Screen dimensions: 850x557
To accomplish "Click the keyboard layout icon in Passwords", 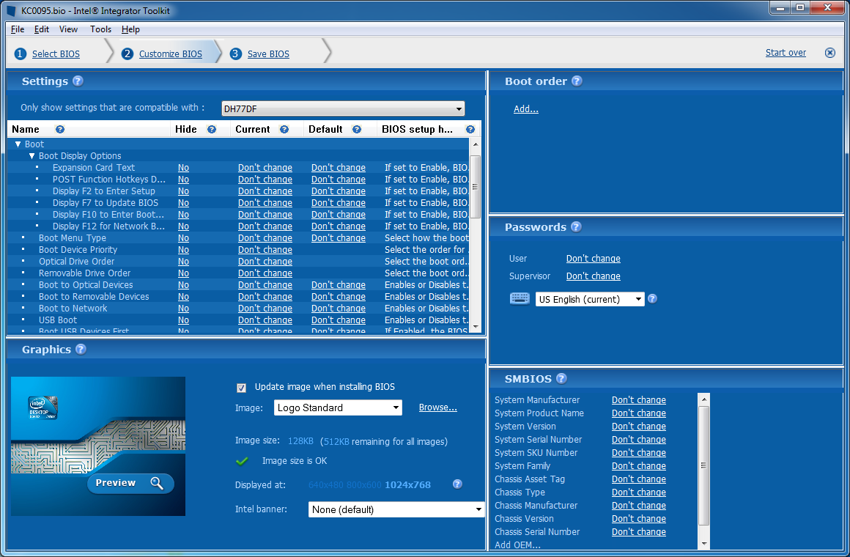I will coord(520,299).
